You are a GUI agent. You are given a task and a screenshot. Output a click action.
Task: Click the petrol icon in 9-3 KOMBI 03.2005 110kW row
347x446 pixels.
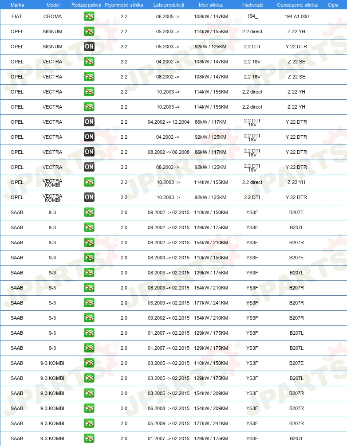point(89,363)
